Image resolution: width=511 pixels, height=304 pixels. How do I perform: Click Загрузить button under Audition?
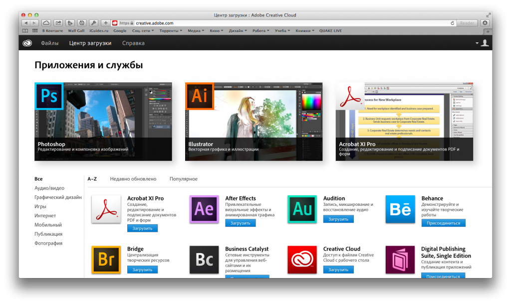click(x=338, y=219)
